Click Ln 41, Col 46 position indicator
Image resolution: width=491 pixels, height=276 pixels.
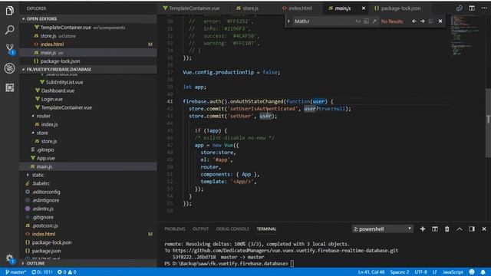(x=371, y=272)
